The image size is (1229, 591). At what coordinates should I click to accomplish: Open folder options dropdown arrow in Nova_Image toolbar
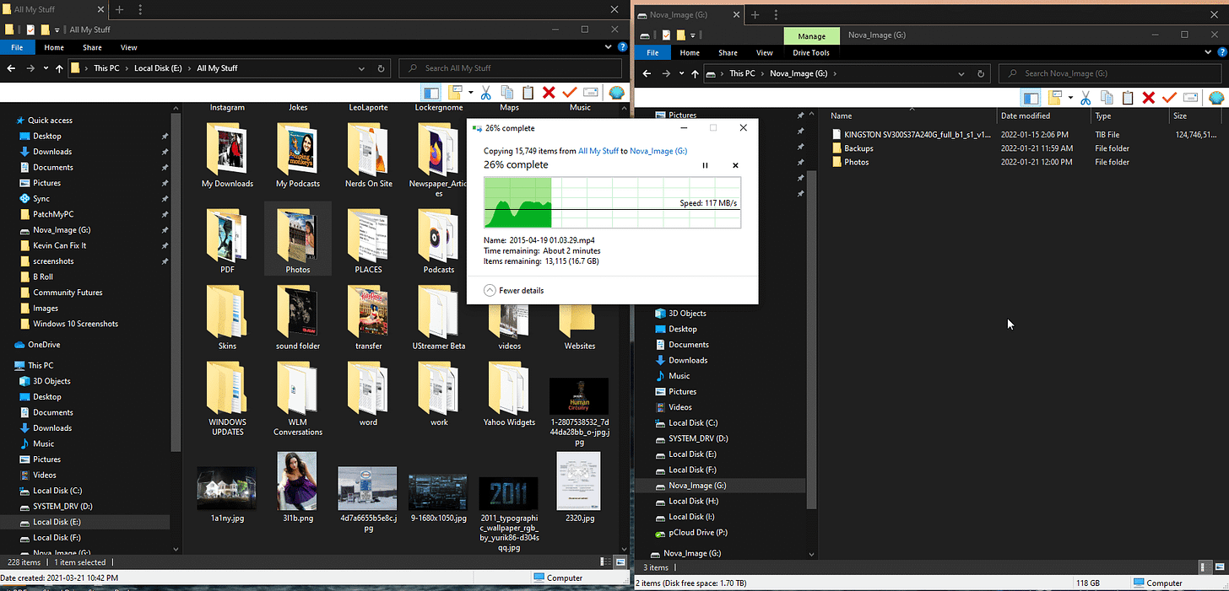[1069, 98]
